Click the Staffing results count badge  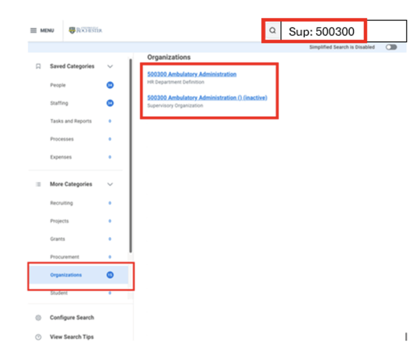110,103
